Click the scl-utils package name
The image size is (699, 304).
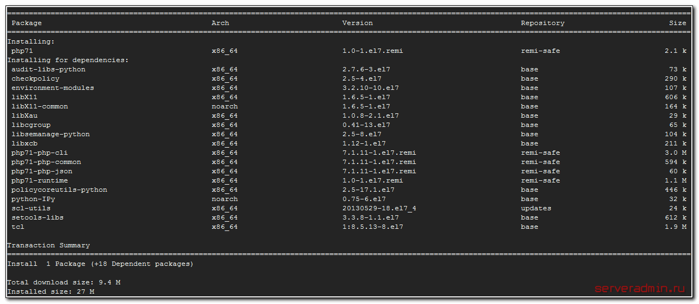[31, 208]
